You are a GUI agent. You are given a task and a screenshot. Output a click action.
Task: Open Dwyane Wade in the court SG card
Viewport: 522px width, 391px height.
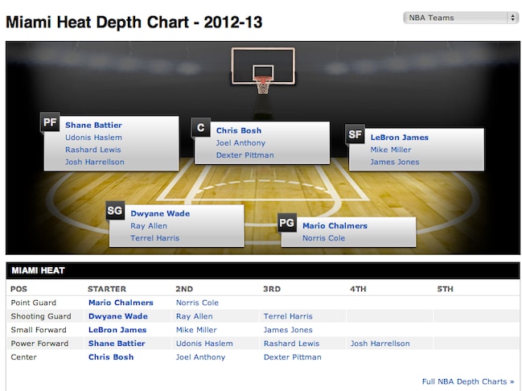pyautogui.click(x=160, y=213)
